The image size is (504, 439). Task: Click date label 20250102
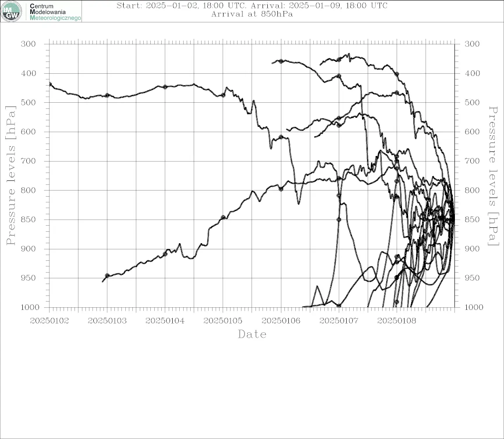pyautogui.click(x=49, y=321)
